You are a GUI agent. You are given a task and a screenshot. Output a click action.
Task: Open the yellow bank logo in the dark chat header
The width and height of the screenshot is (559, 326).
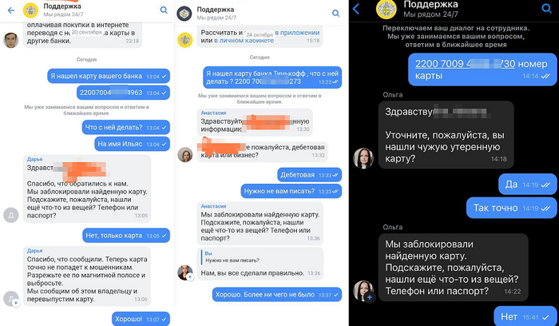coord(387,9)
